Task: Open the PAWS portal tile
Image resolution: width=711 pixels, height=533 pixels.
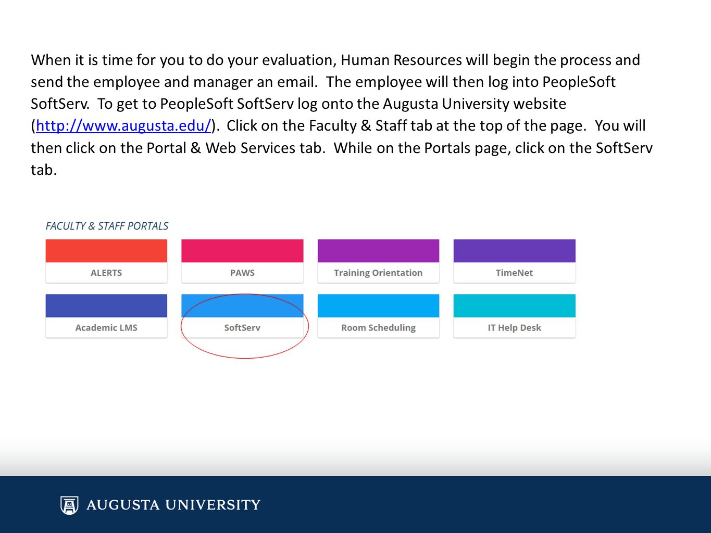Action: (242, 261)
